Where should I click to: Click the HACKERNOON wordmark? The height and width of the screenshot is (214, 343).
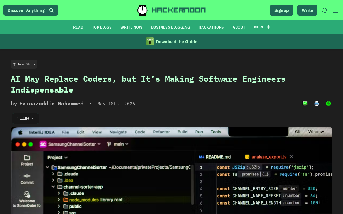[x=178, y=10]
